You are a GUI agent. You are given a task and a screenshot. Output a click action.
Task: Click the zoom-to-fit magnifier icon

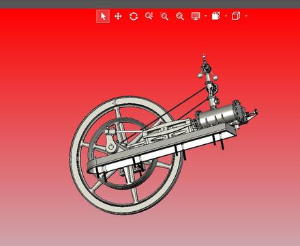coord(180,16)
